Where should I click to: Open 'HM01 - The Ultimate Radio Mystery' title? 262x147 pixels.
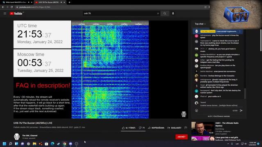tap(227, 124)
